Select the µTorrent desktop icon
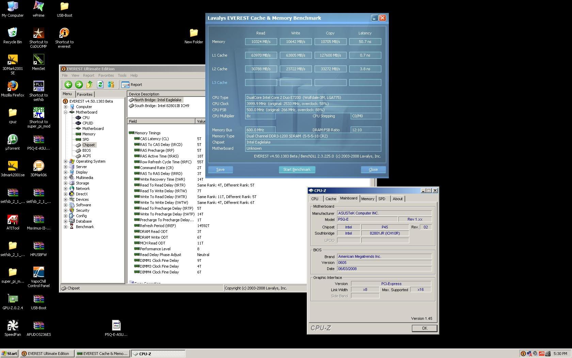572x358 pixels. (x=13, y=142)
